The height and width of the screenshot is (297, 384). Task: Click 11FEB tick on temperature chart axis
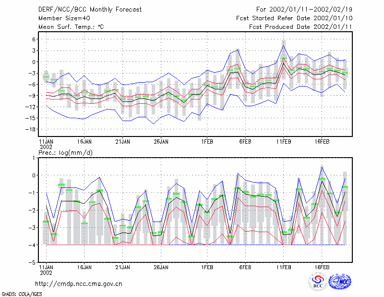click(284, 142)
